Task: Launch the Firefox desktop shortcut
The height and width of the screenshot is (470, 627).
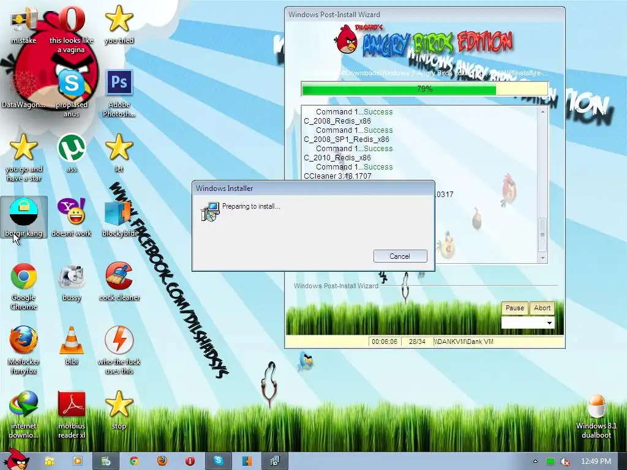Action: 24,351
